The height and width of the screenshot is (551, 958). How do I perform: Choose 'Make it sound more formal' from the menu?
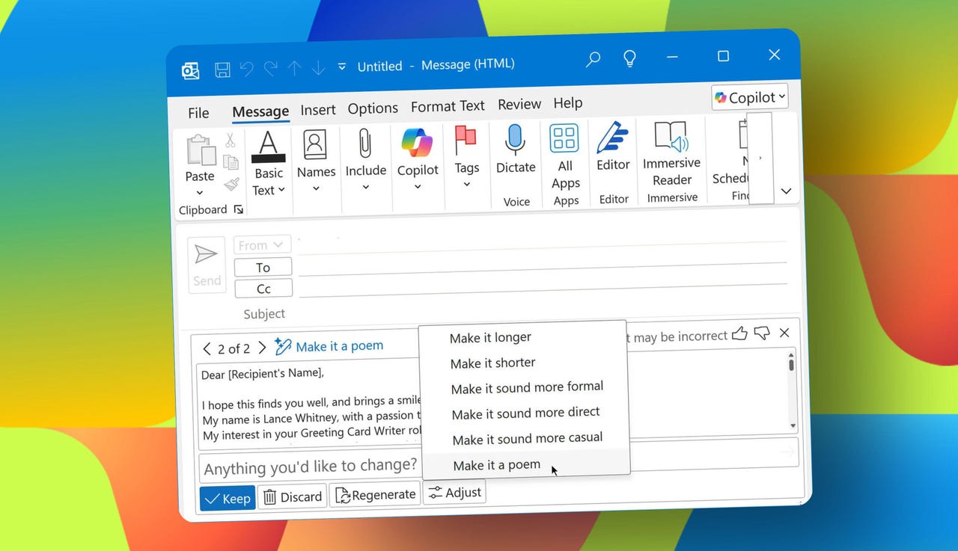tap(527, 387)
